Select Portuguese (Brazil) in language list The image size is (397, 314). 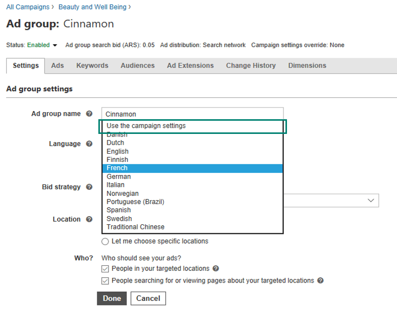tap(193, 202)
